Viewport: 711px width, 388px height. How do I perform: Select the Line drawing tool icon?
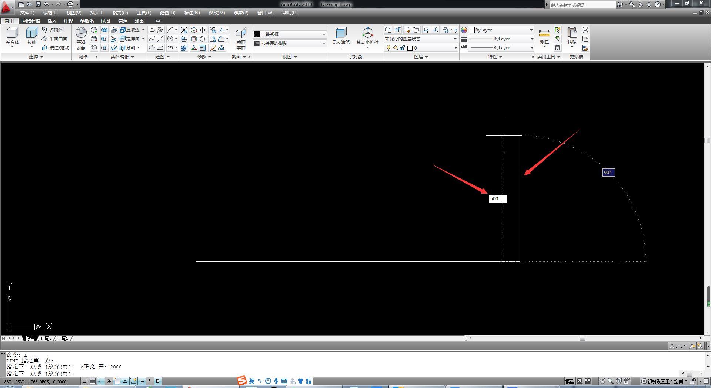tap(160, 39)
